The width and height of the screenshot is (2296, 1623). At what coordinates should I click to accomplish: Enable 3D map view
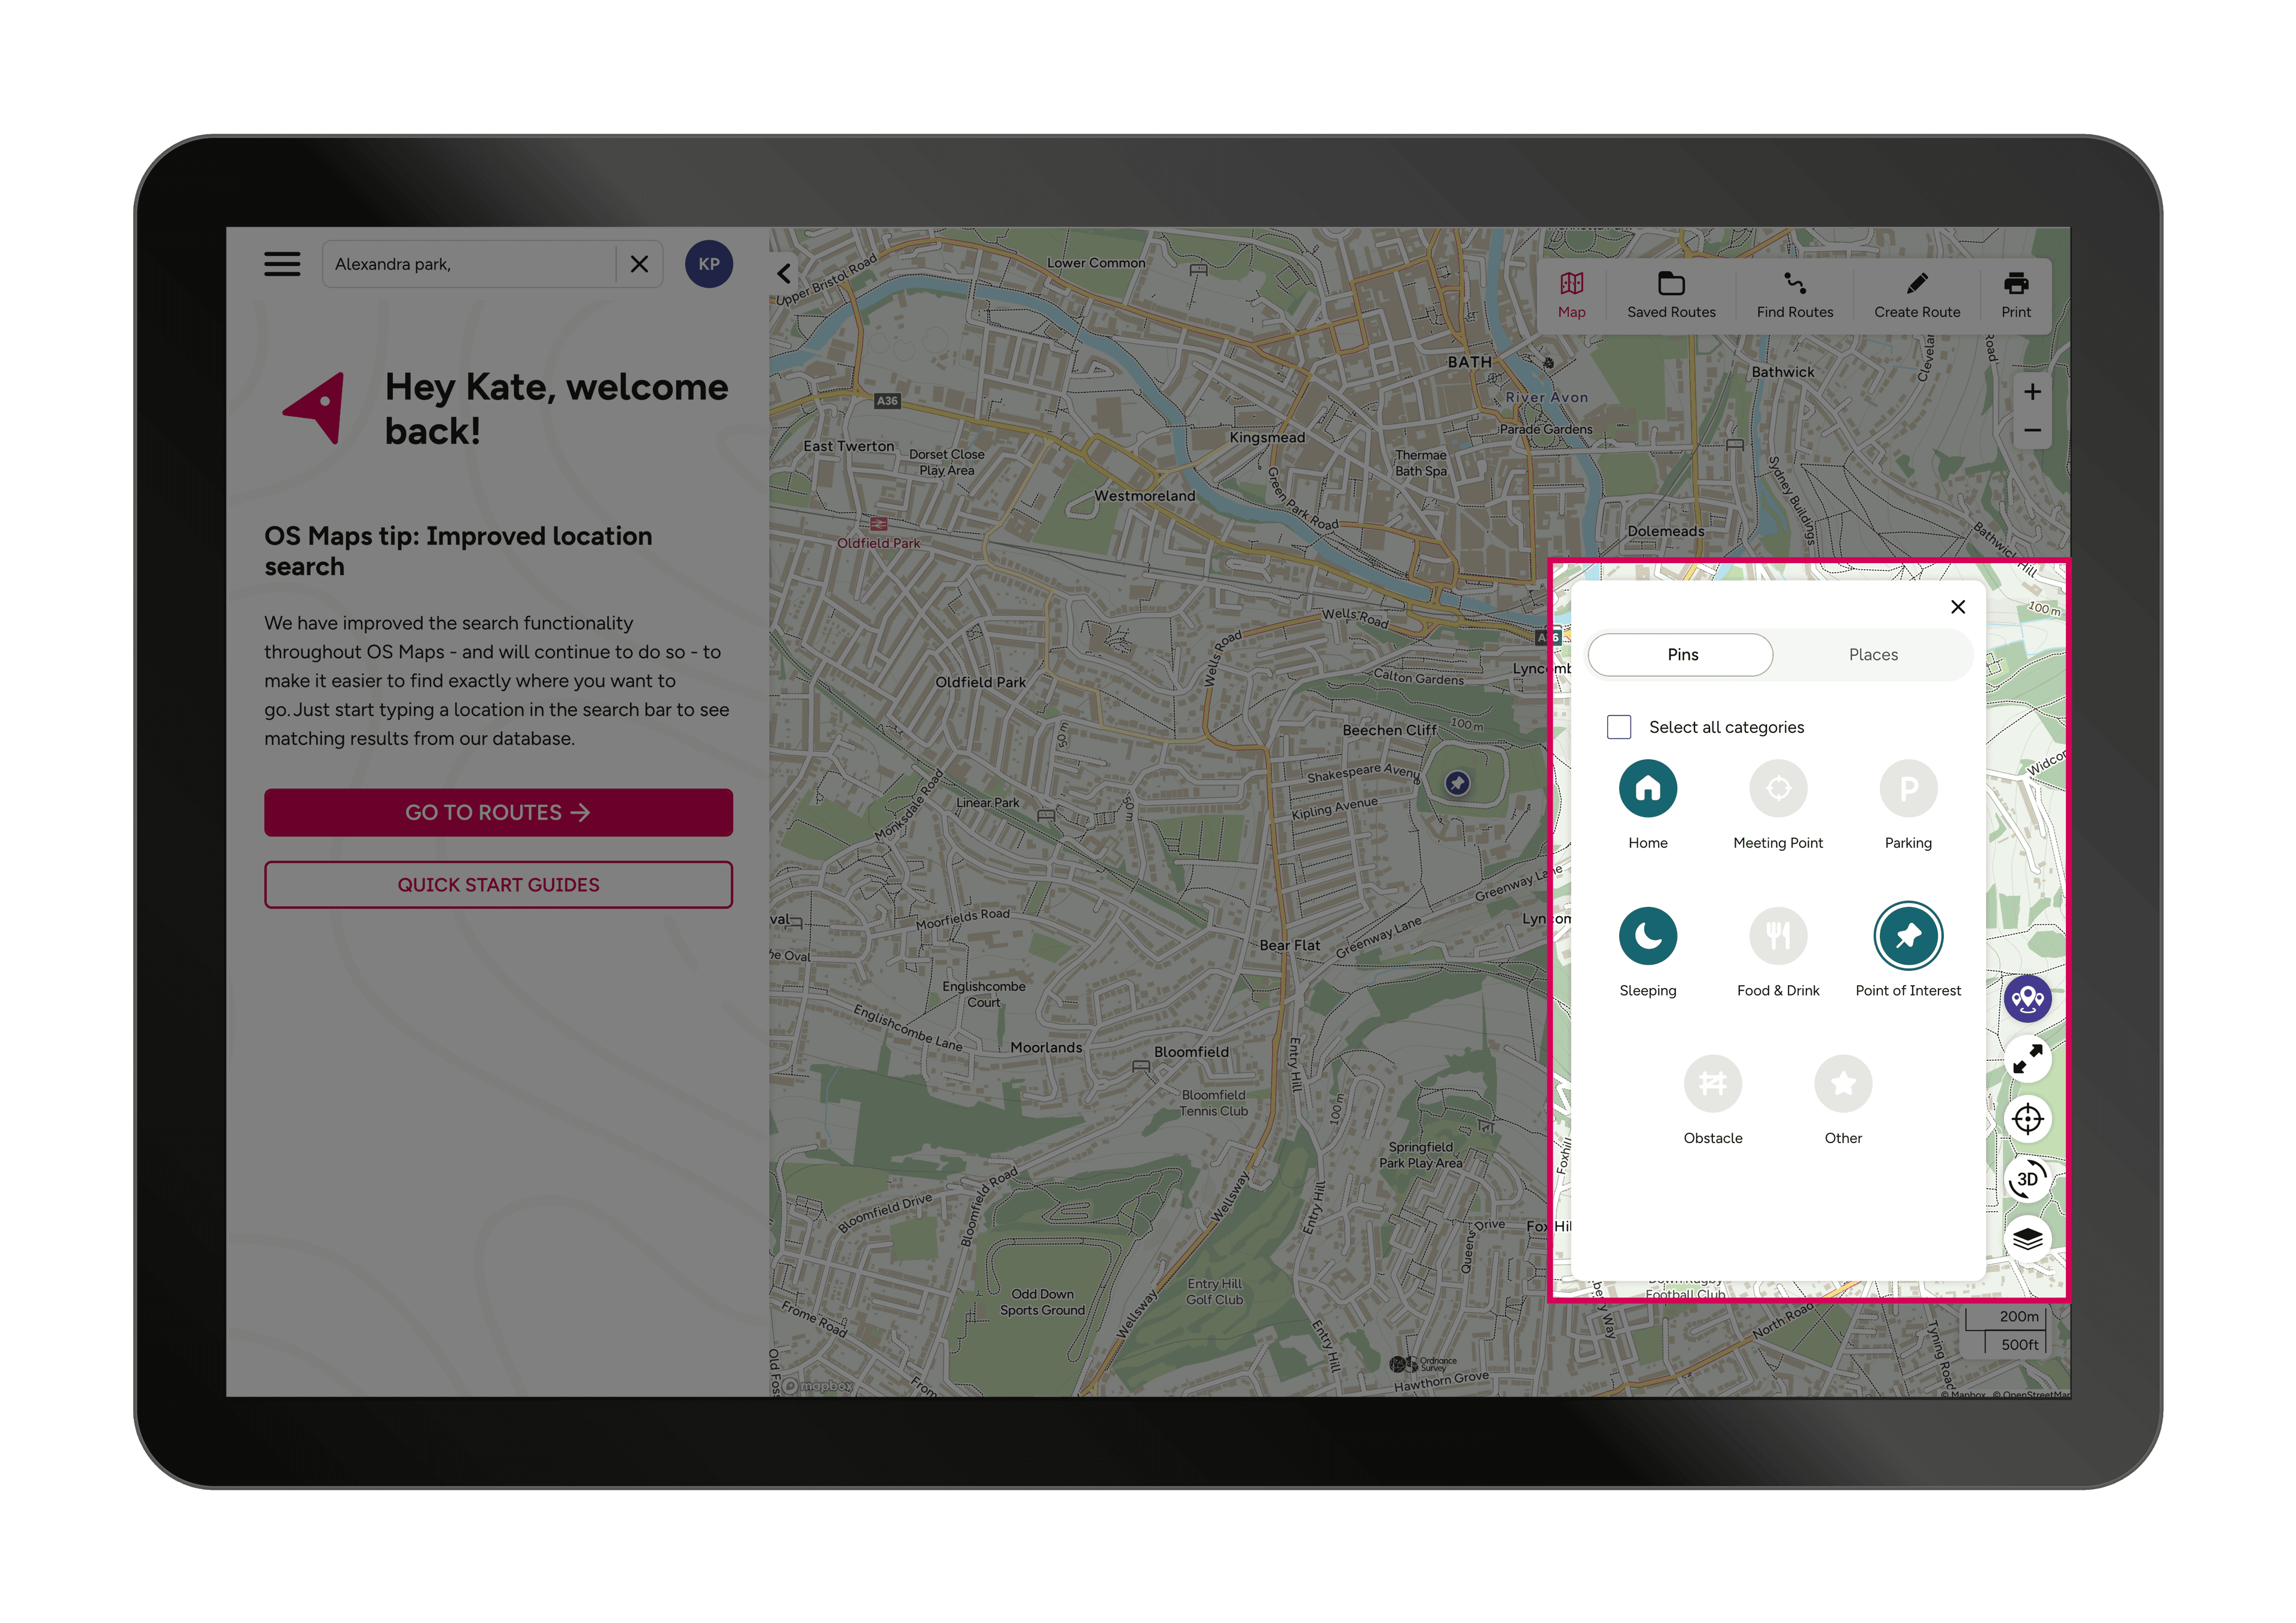click(x=2028, y=1179)
